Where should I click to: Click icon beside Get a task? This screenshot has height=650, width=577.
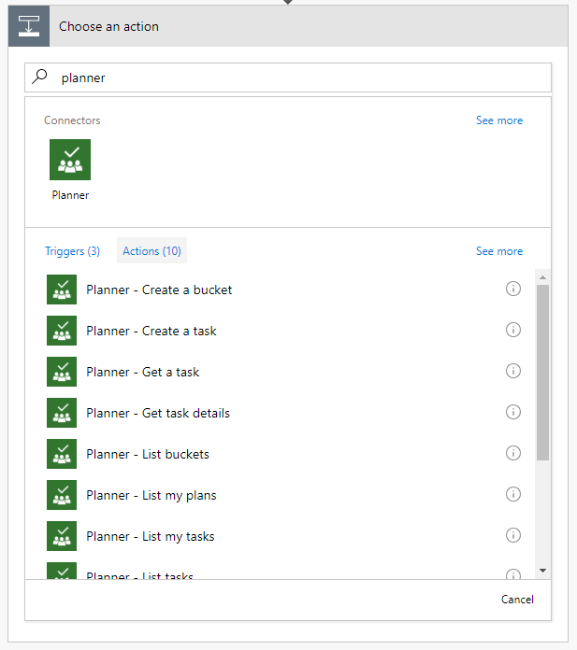[x=62, y=372]
